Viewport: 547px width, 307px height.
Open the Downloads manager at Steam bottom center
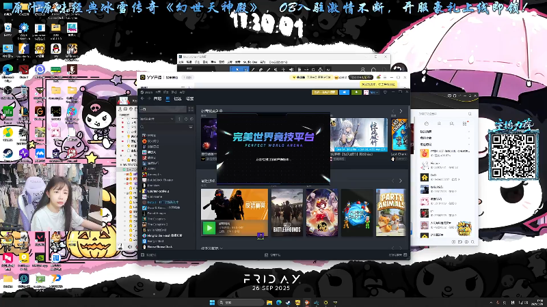click(x=272, y=255)
